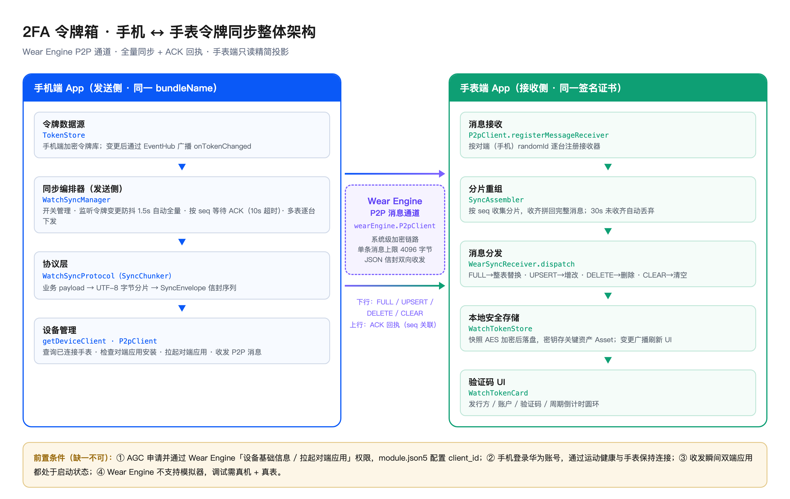Click the "WatchSyncManager" code label
This screenshot has width=790, height=499.
click(x=76, y=200)
